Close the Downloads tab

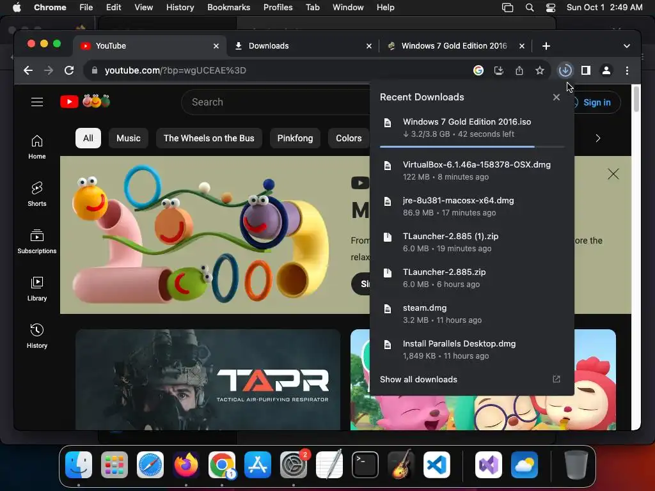pyautogui.click(x=369, y=46)
